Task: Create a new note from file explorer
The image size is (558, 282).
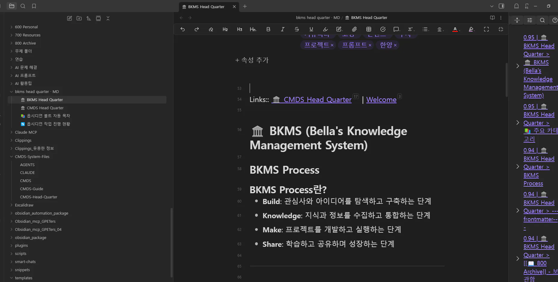Action: coord(69,18)
